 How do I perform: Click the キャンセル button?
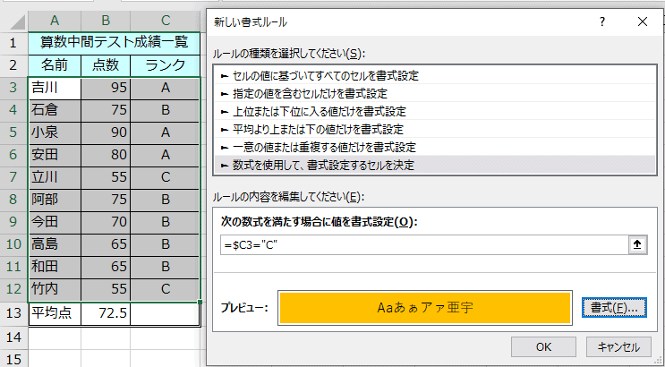[618, 347]
